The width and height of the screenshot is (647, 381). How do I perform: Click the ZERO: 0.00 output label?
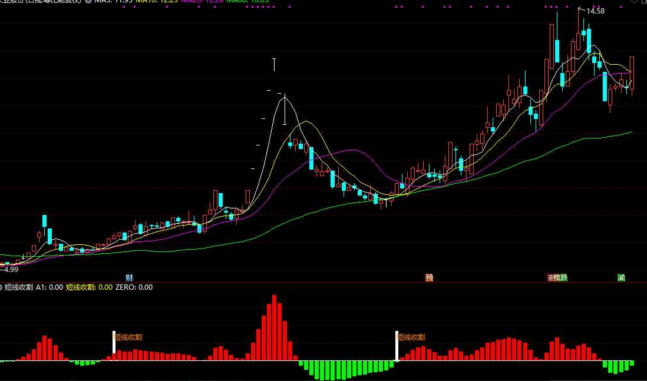pyautogui.click(x=134, y=287)
